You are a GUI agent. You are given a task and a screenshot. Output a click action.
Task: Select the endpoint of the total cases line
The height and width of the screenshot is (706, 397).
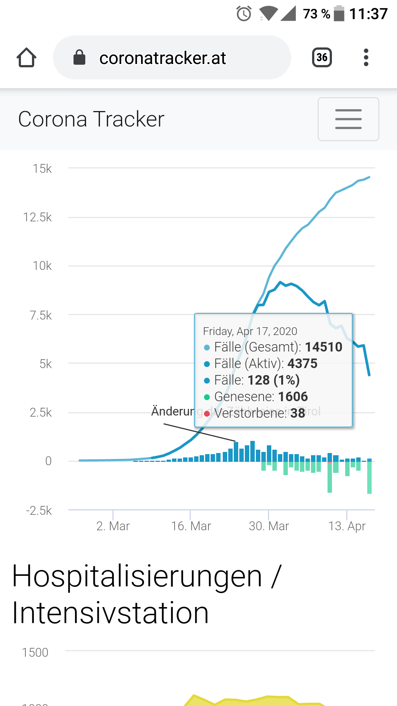[x=369, y=177]
